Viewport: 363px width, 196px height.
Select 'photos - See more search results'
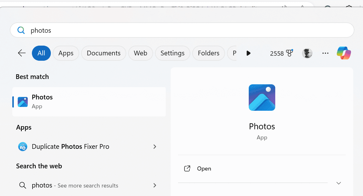(89, 185)
